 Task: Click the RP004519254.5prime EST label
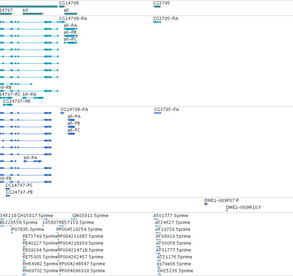point(80,229)
